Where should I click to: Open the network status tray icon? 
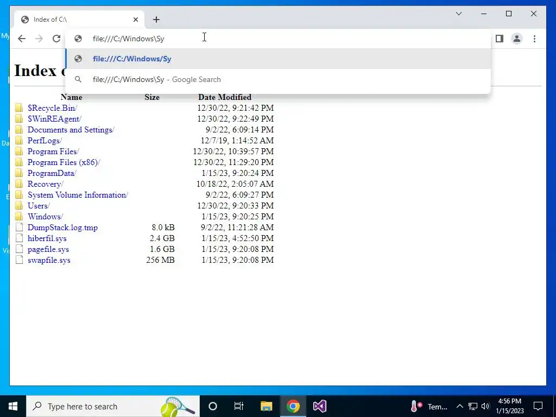tap(473, 406)
